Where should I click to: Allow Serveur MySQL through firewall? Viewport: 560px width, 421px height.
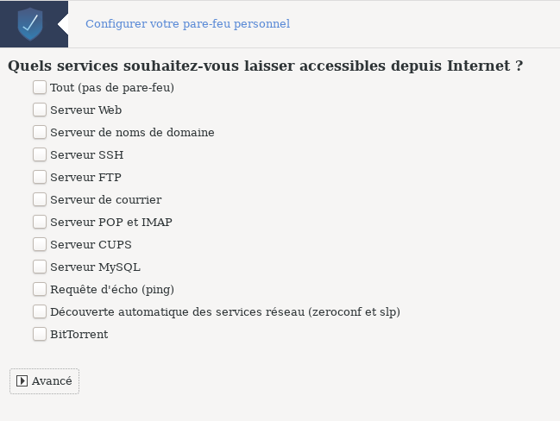click(40, 267)
